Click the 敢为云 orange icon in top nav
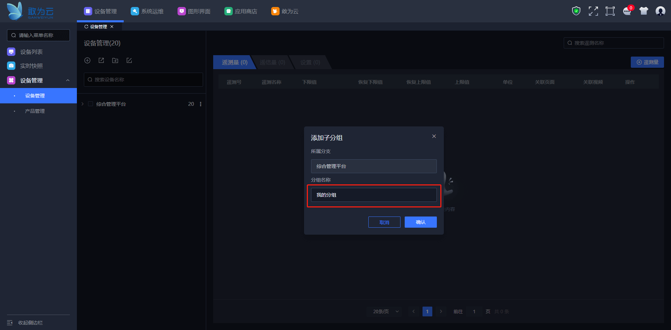671x330 pixels. click(275, 11)
